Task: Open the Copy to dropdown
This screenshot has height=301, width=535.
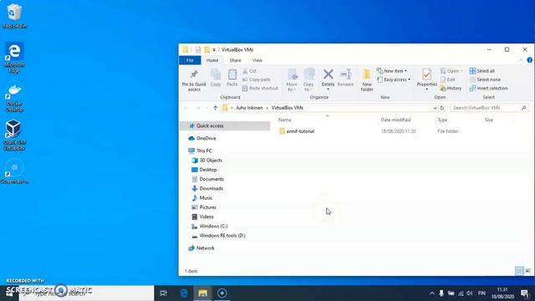Action: [308, 80]
